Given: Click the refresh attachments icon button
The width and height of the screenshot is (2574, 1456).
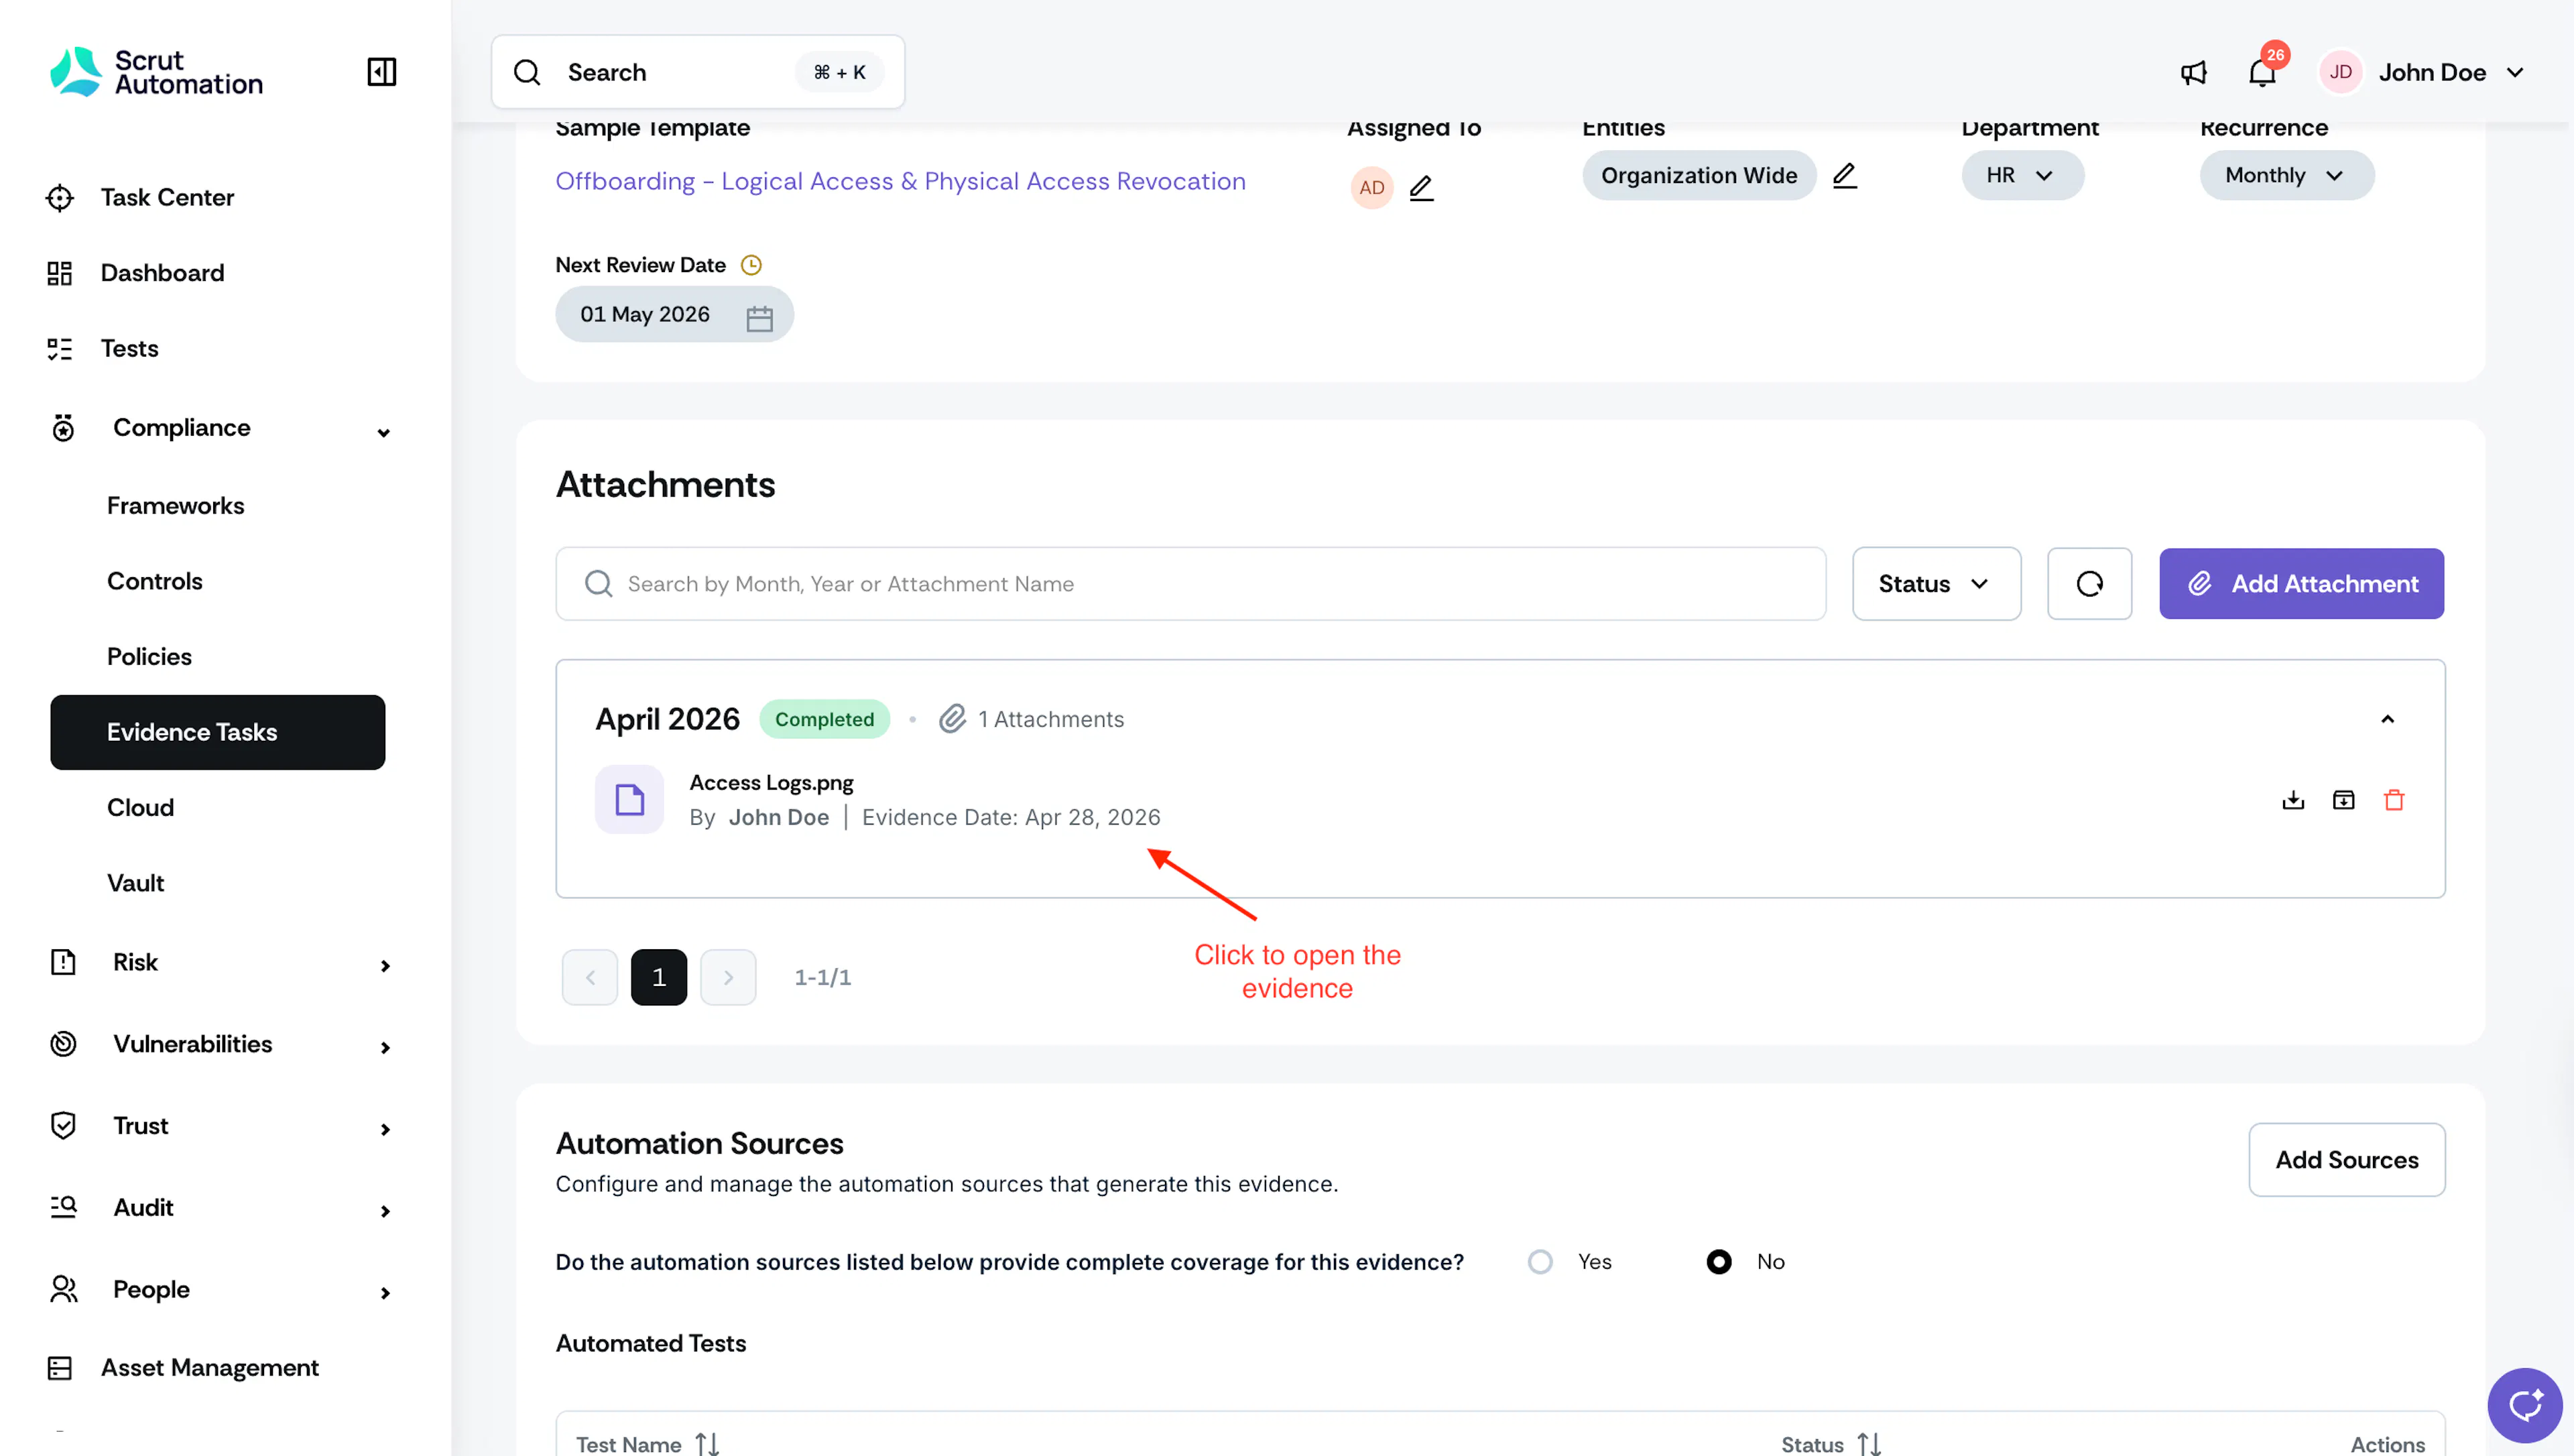Looking at the screenshot, I should pyautogui.click(x=2089, y=584).
